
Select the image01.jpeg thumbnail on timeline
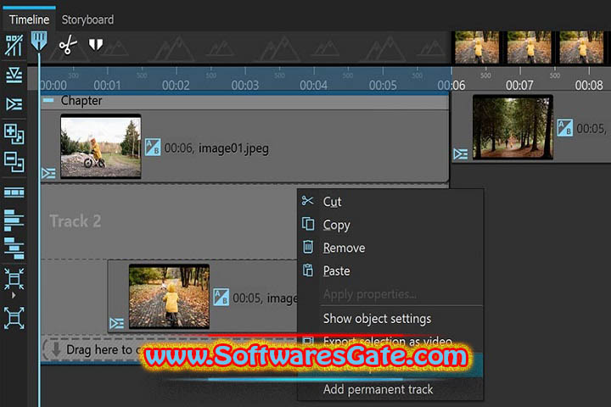[101, 147]
